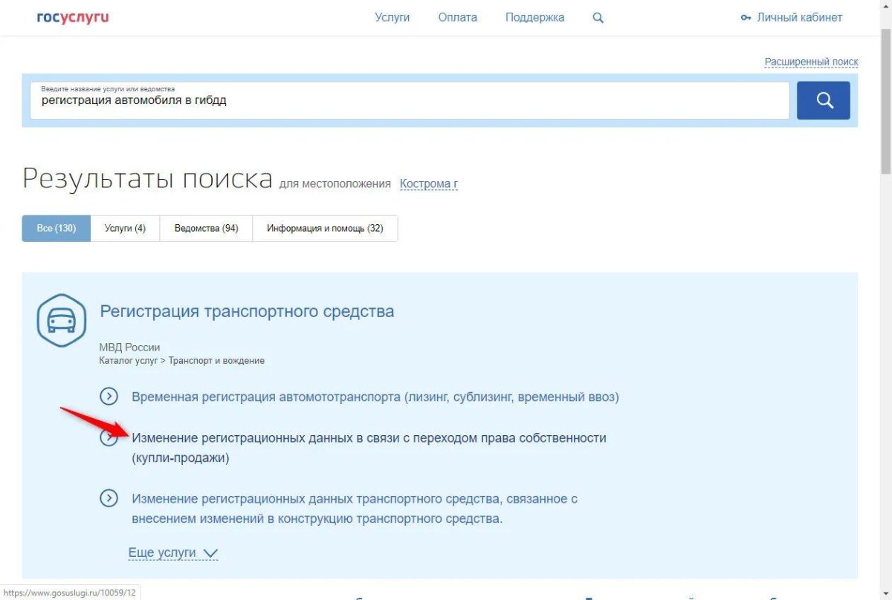Image resolution: width=892 pixels, height=600 pixels.
Task: Switch to the Все (130) tab
Action: [55, 228]
